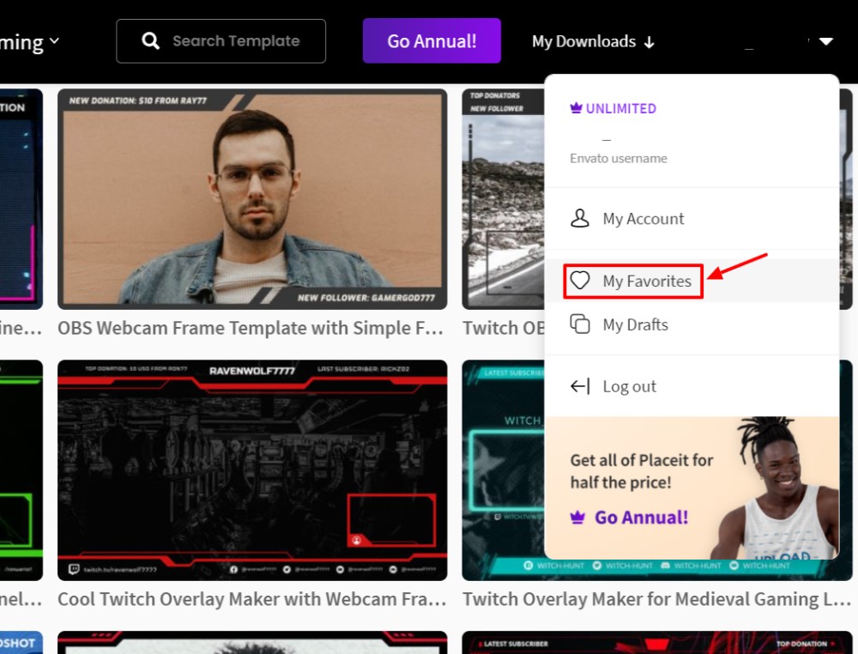The height and width of the screenshot is (654, 858).
Task: Click the magnifying glass search icon
Action: pos(151,41)
